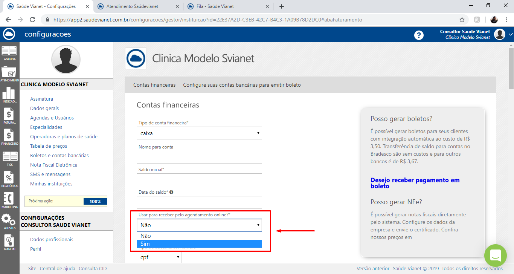Open the Marketing phone icon
The width and height of the screenshot is (514, 274).
(x=10, y=201)
